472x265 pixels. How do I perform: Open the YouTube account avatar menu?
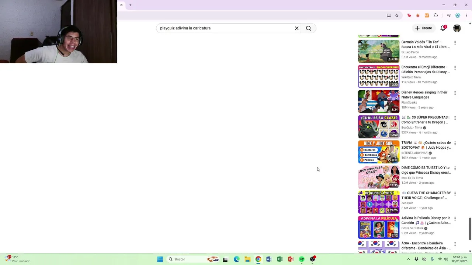click(457, 28)
